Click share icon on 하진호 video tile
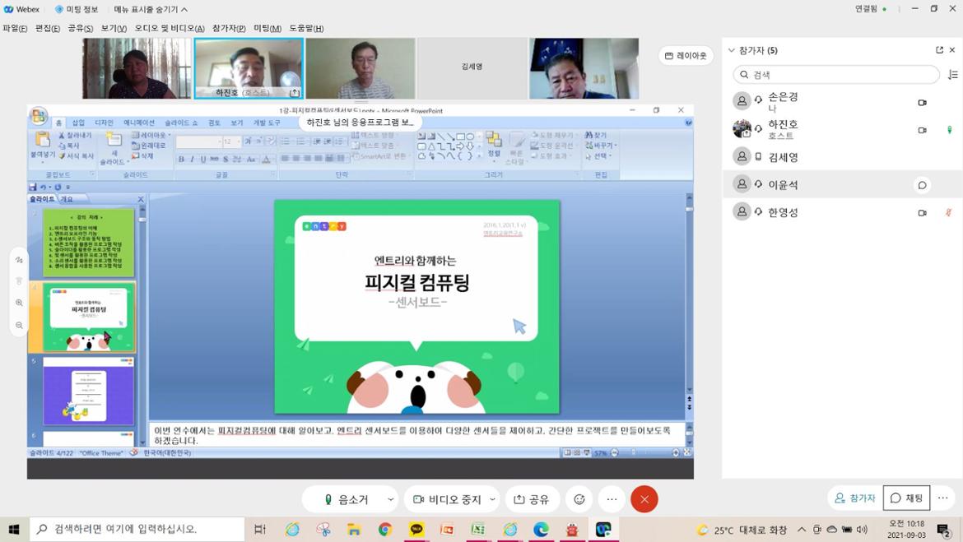The height and width of the screenshot is (542, 963). (295, 93)
